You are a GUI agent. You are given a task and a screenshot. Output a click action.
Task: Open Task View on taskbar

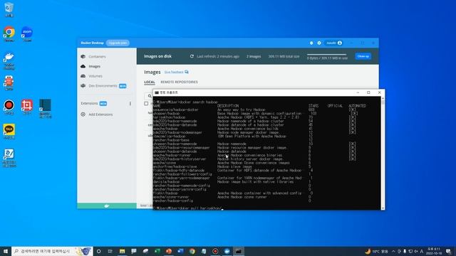coord(110,251)
